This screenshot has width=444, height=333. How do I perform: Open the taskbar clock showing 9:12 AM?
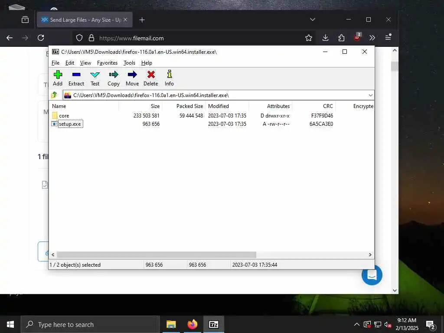point(407,324)
